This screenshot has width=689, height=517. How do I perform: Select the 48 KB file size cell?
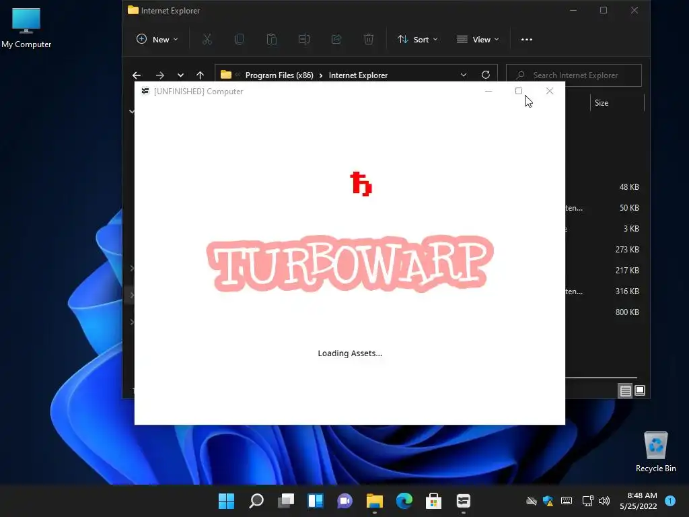pyautogui.click(x=629, y=187)
